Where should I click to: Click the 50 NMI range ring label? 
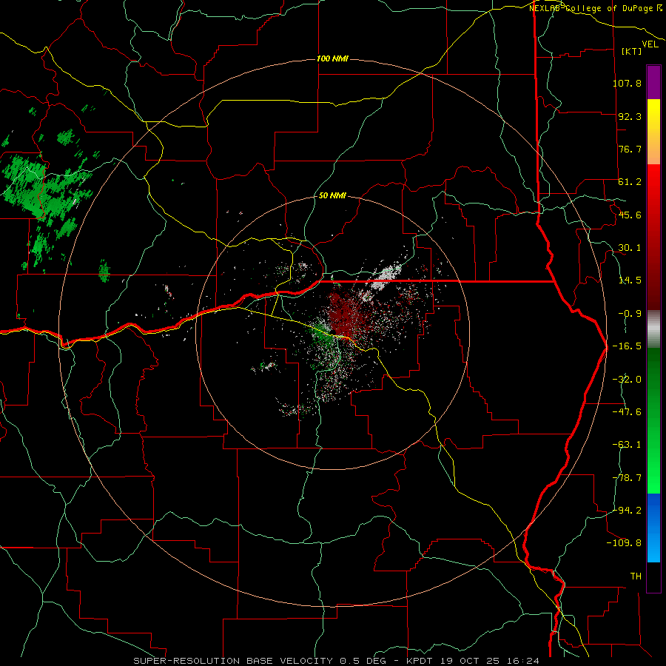pyautogui.click(x=332, y=196)
